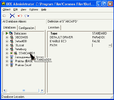Click the blue Apply redo arrow icon
Screen dimensions: 114x100
point(27,16)
